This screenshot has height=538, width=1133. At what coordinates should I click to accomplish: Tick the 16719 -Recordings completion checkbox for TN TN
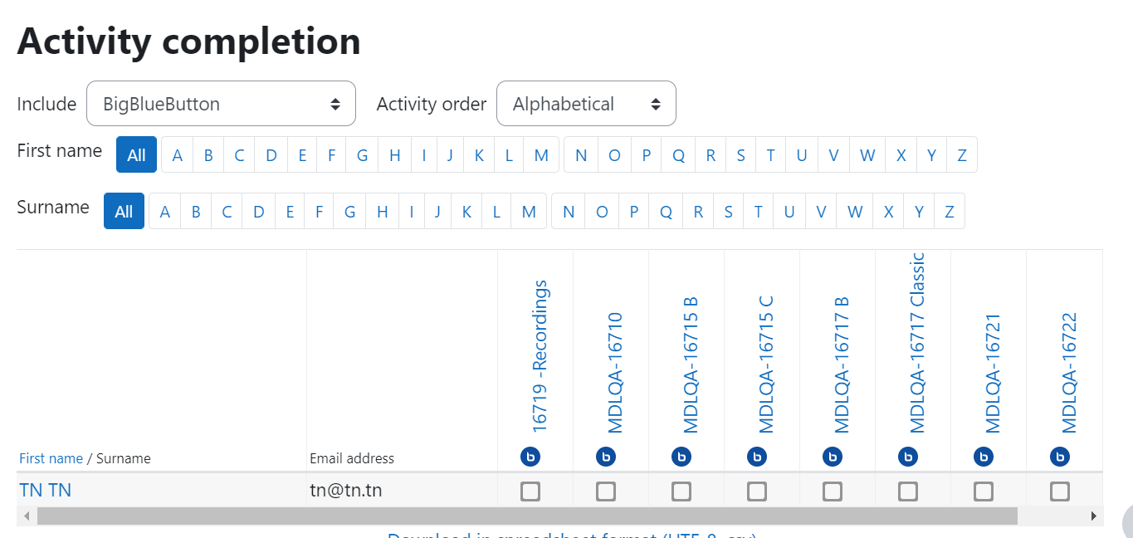click(x=530, y=492)
